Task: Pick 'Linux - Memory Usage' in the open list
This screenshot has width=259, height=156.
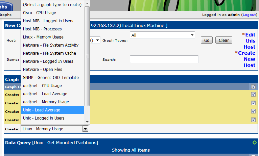Action: 52,37
